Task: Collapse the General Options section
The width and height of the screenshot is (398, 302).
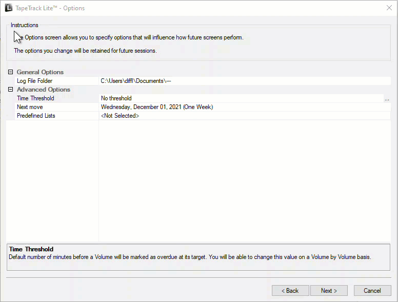Action: click(x=10, y=72)
